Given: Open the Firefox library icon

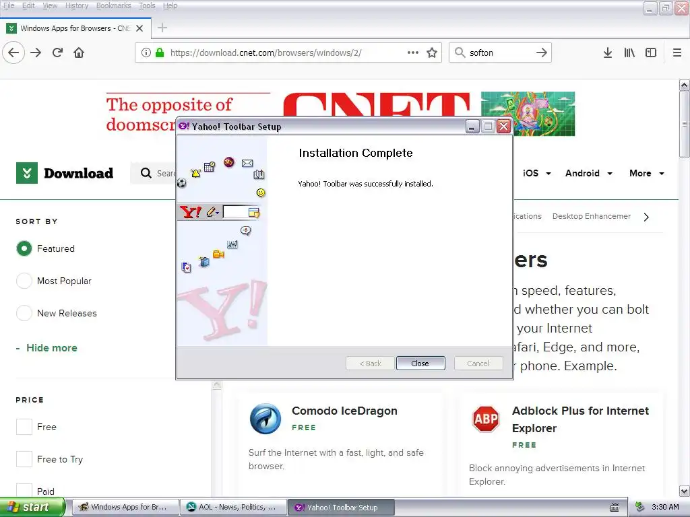Looking at the screenshot, I should (x=629, y=53).
